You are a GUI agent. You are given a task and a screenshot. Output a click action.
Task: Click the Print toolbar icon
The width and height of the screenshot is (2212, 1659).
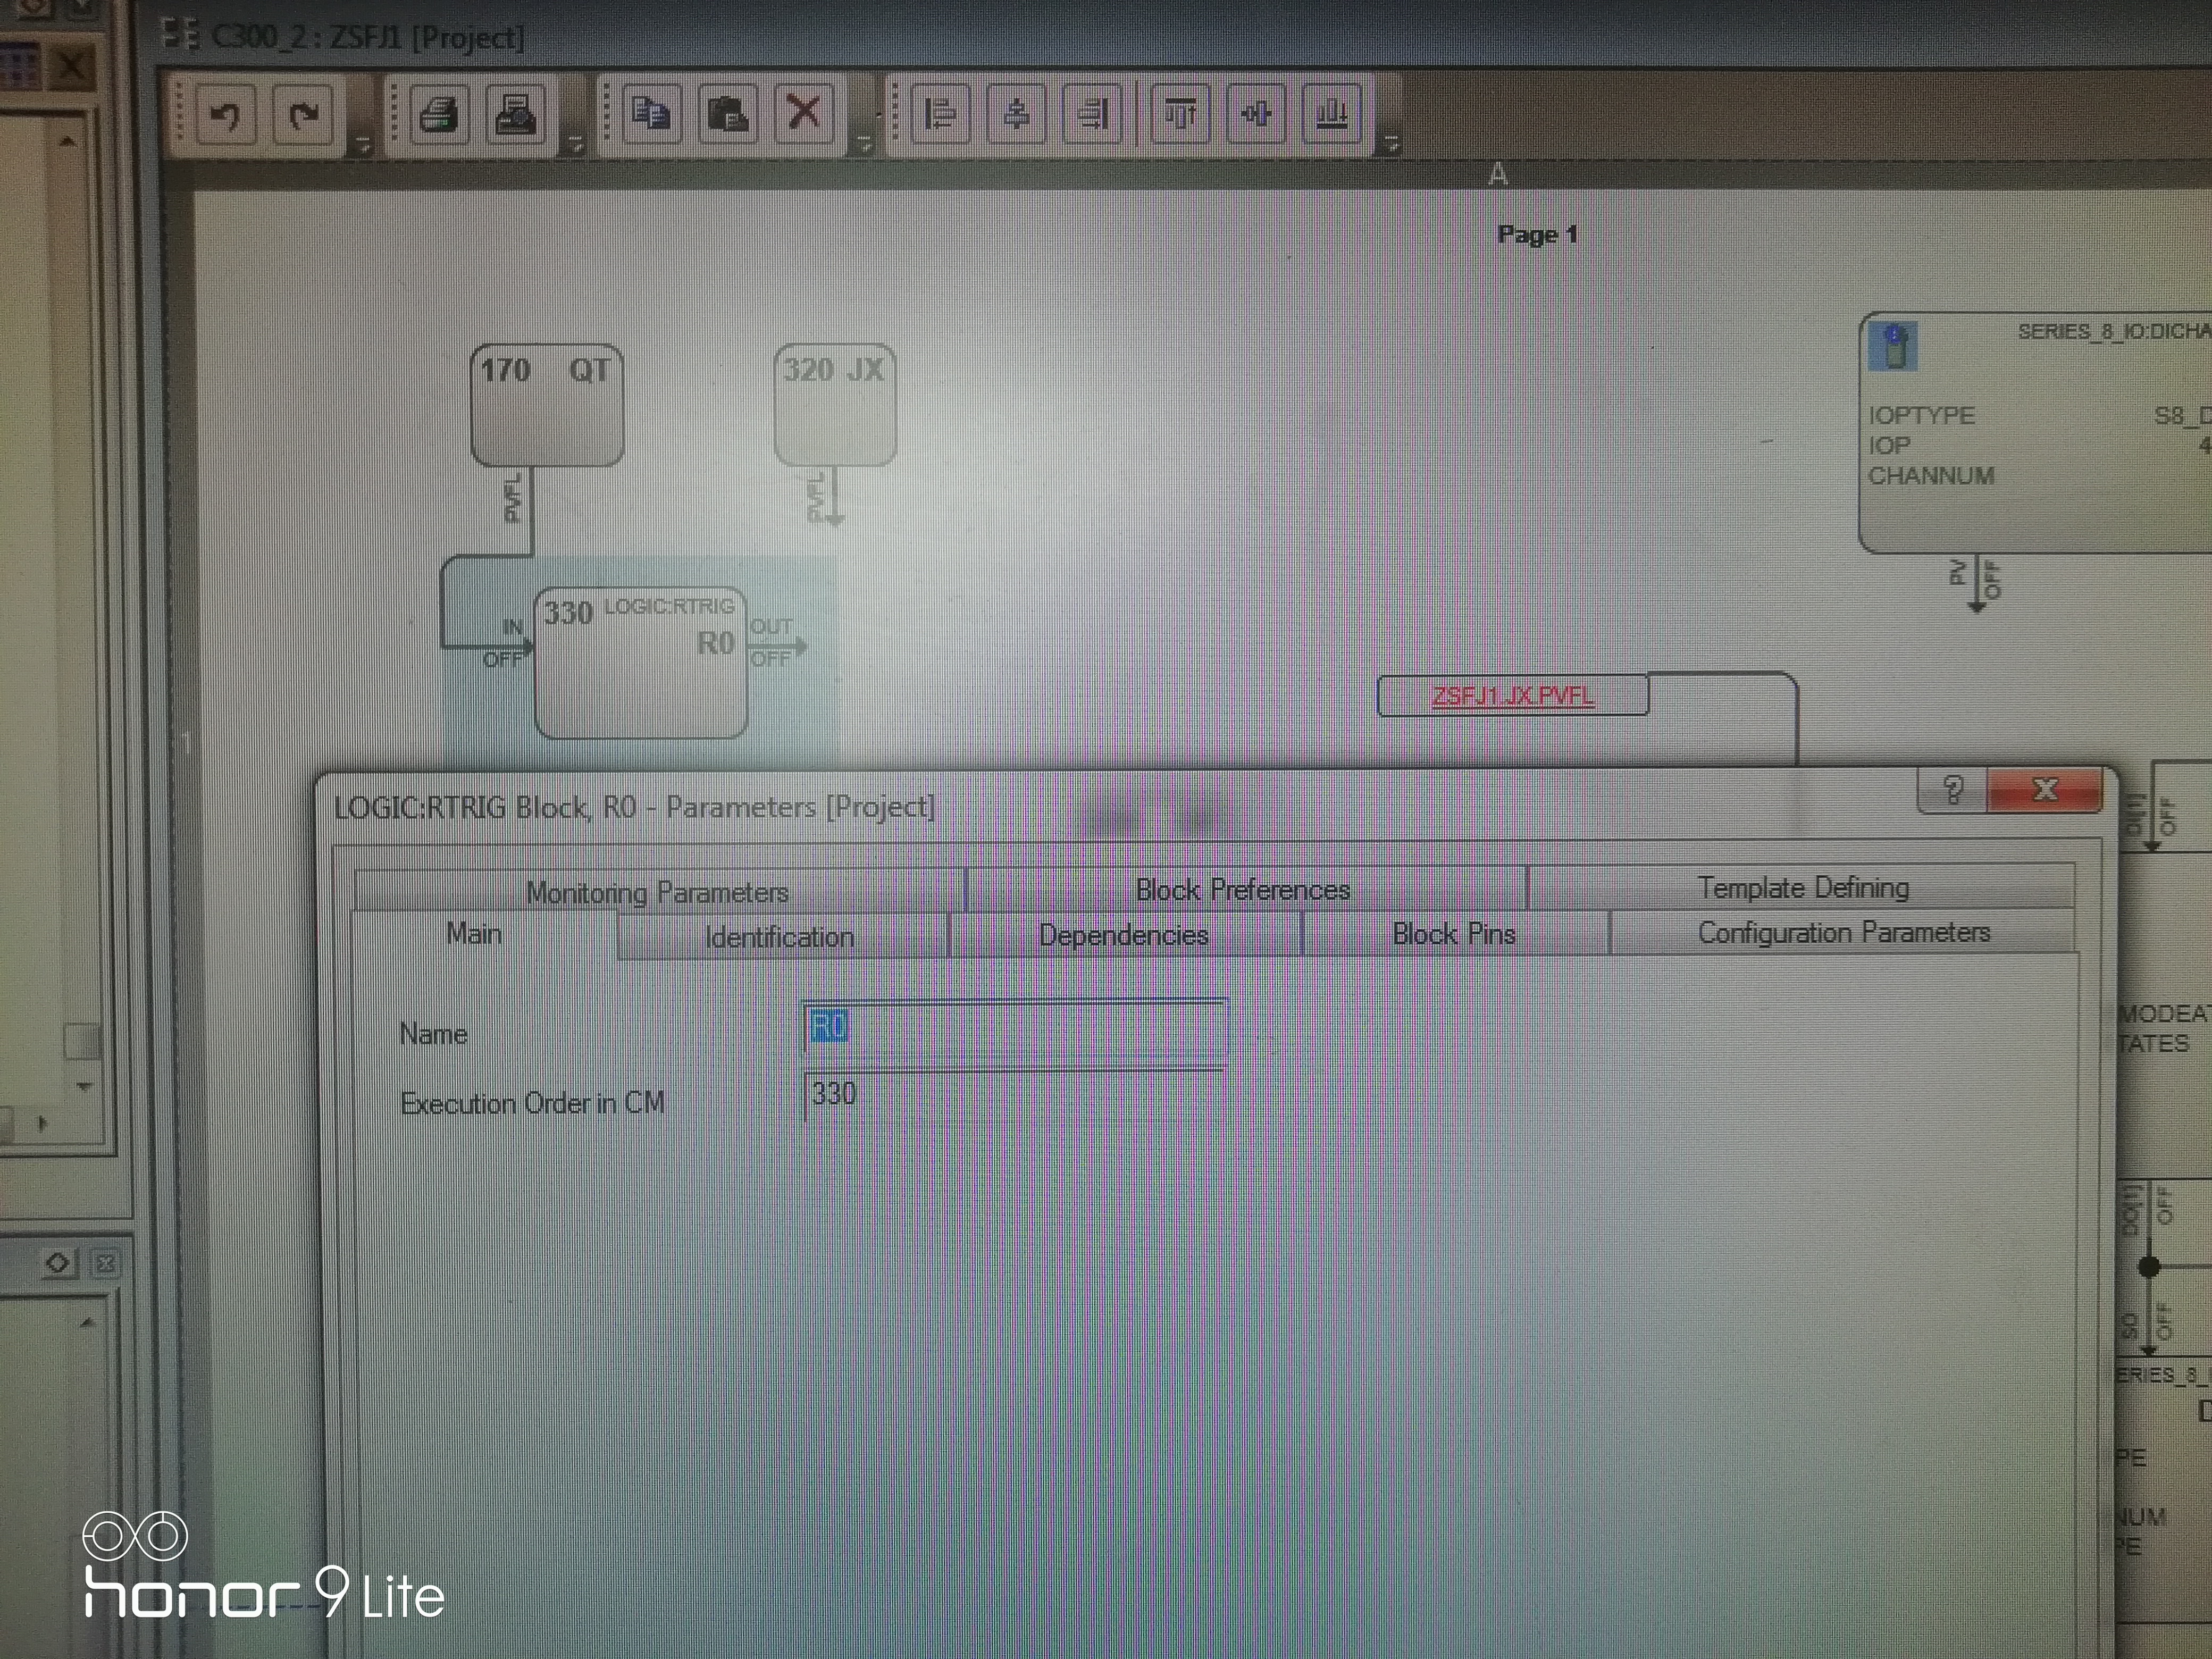coord(439,114)
